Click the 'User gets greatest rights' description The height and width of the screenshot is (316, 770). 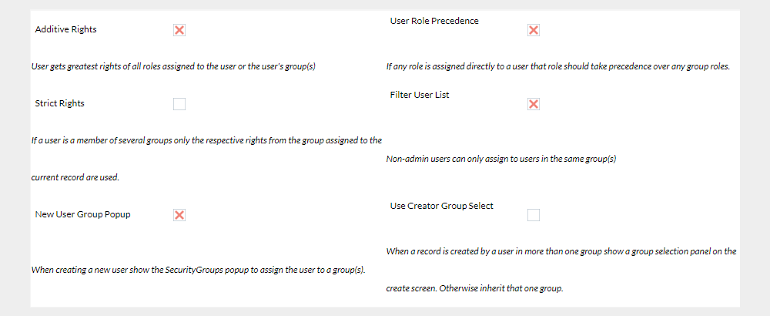(174, 66)
